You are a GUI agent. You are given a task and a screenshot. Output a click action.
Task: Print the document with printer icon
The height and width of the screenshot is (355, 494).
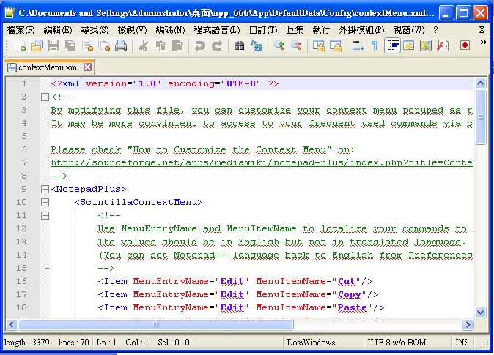pos(121,45)
